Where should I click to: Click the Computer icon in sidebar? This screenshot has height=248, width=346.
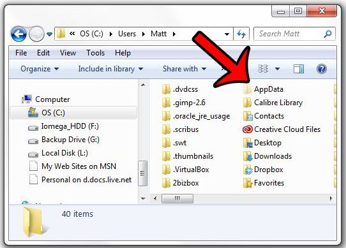(27, 99)
